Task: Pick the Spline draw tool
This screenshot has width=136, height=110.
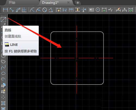Action: click(x=3, y=67)
